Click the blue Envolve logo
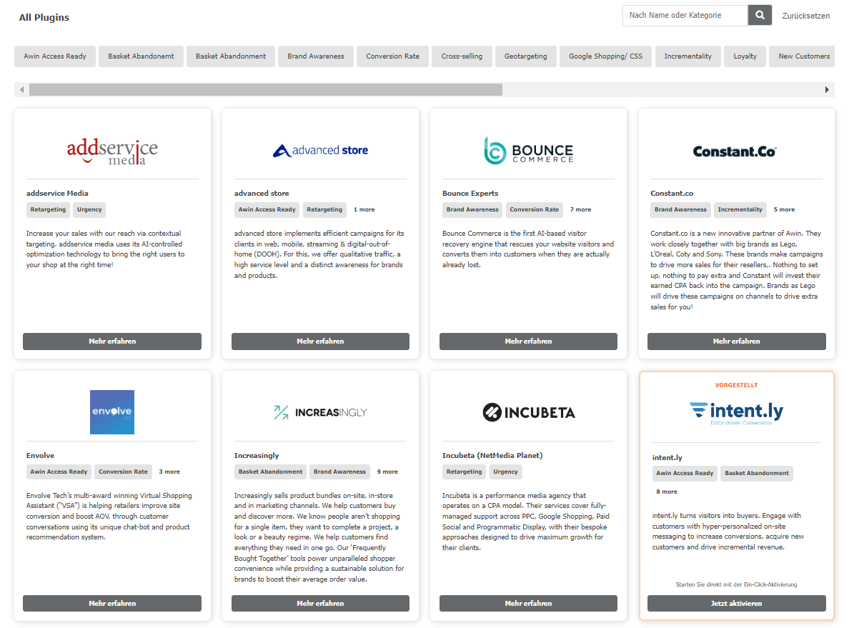Image resolution: width=849 pixels, height=628 pixels. [112, 412]
